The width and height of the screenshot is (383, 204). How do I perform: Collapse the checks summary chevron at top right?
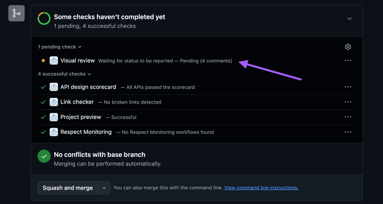click(x=349, y=19)
